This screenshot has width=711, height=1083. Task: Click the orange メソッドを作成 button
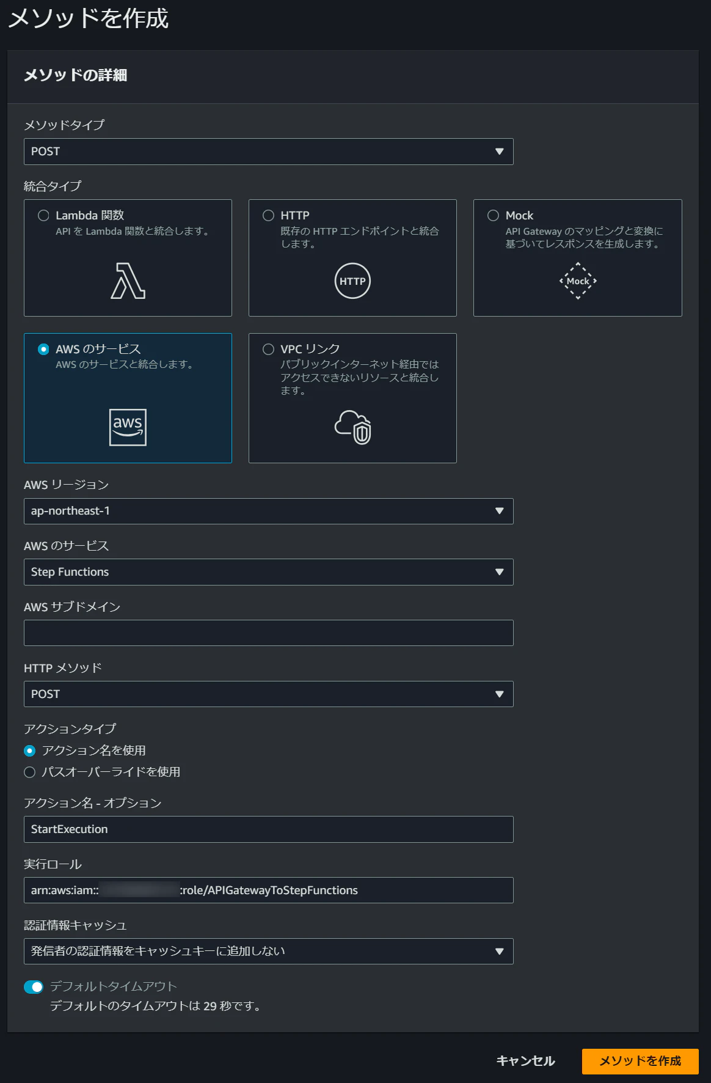coord(640,1061)
